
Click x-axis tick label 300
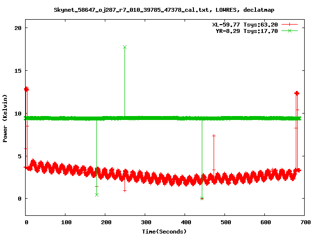click(146, 222)
